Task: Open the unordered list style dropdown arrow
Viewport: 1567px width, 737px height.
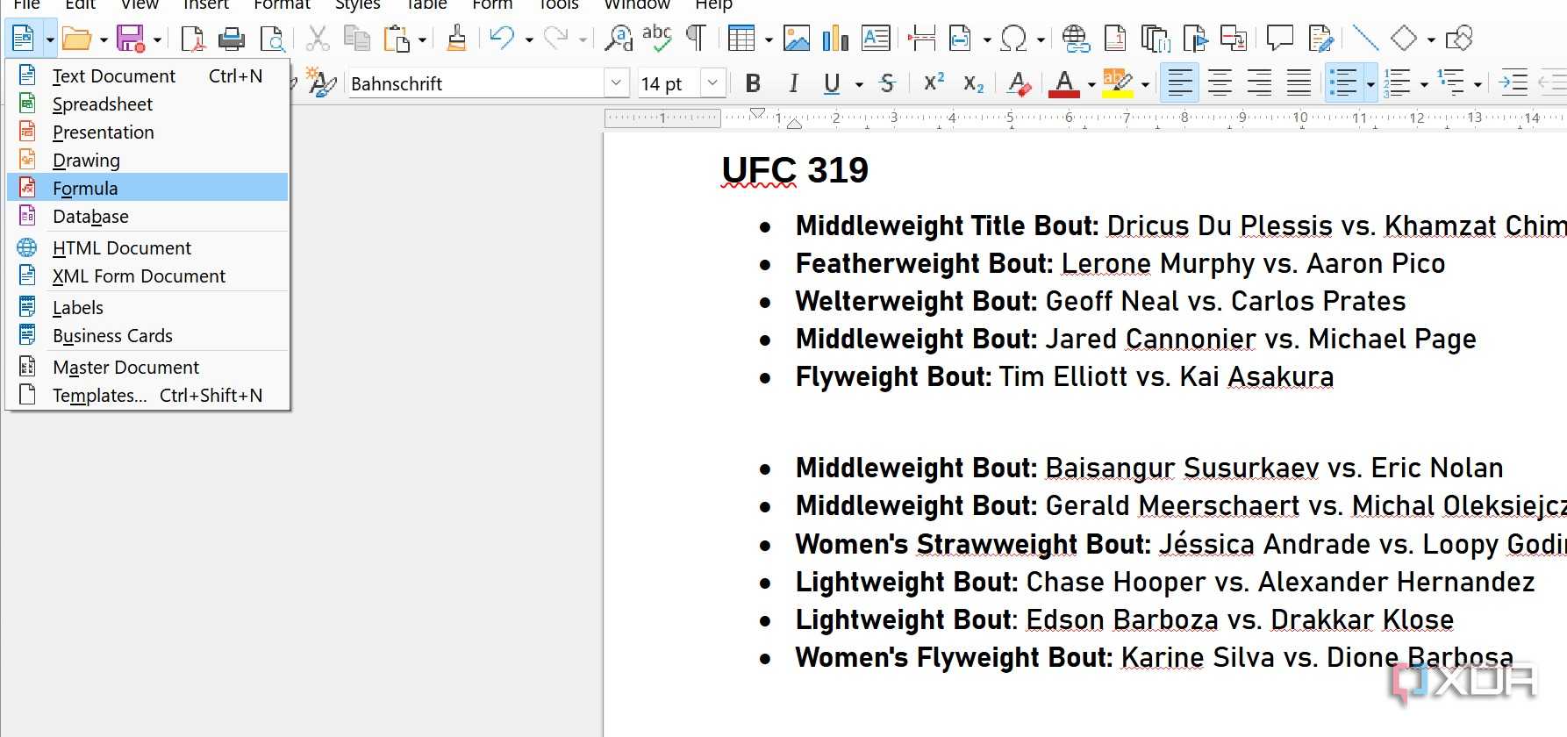Action: pyautogui.click(x=1370, y=85)
